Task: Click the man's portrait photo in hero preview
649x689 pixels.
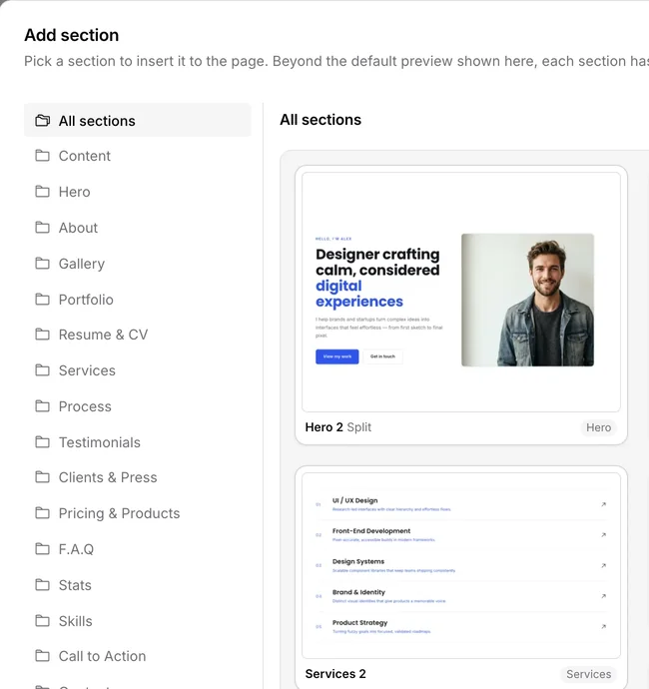Action: tap(527, 300)
